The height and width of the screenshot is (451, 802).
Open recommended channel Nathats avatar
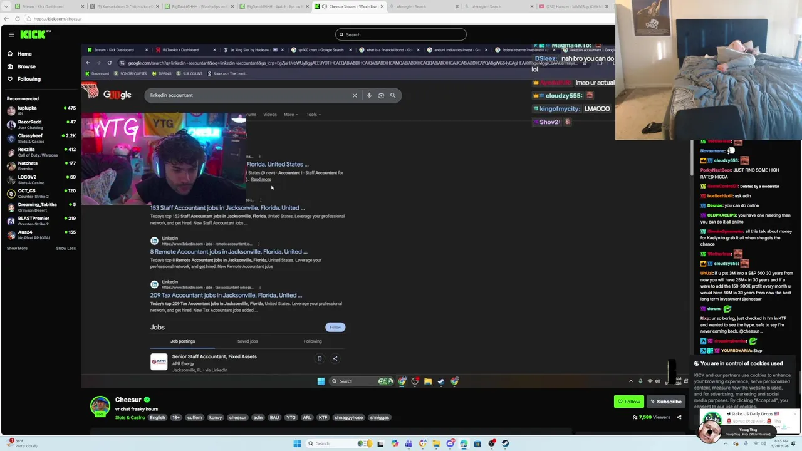pos(11,166)
